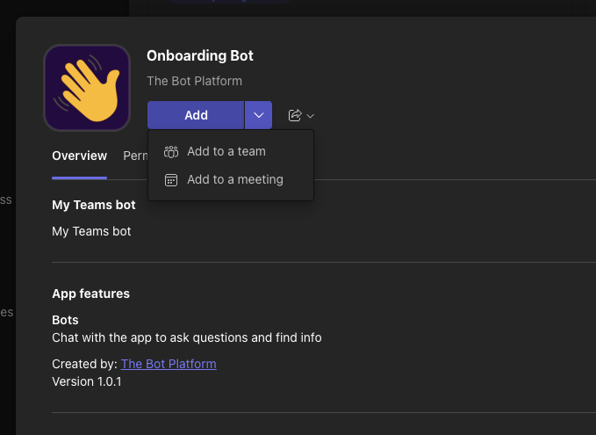Viewport: 596px width, 435px height.
Task: Open the partially hidden Permissions tab
Action: (135, 156)
